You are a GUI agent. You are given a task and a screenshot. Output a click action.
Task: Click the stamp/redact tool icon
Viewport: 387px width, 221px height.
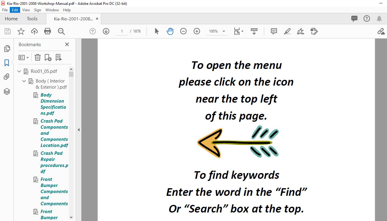[x=314, y=31]
